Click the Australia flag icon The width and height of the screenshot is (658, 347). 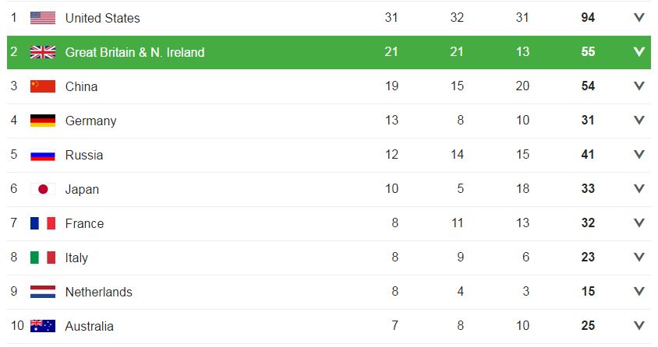click(43, 326)
